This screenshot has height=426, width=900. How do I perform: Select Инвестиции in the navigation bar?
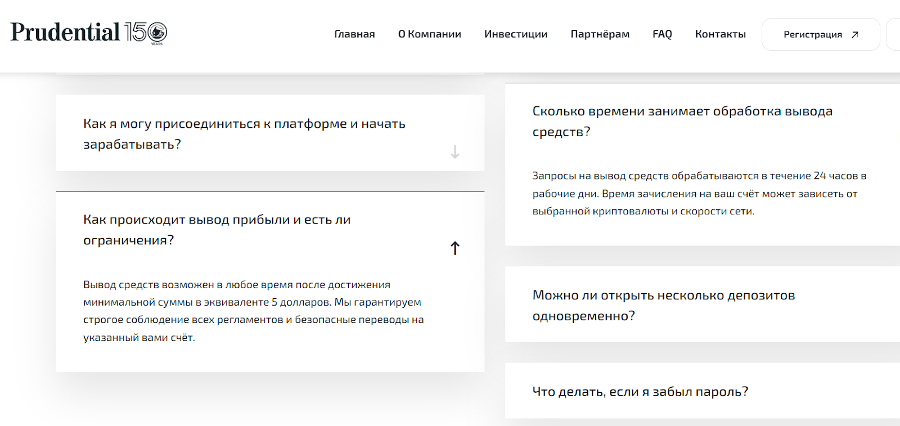click(516, 34)
